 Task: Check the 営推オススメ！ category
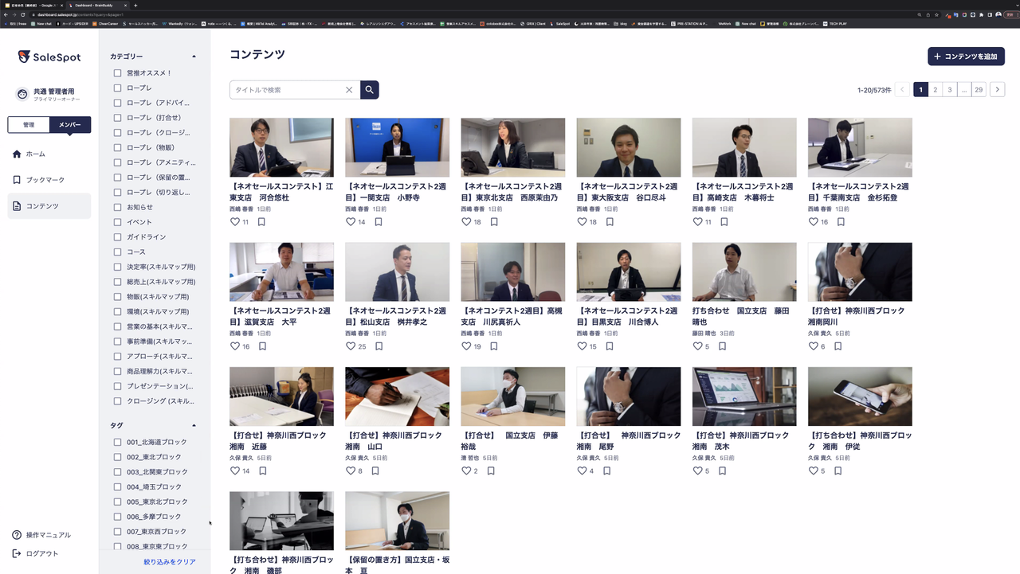coord(117,73)
